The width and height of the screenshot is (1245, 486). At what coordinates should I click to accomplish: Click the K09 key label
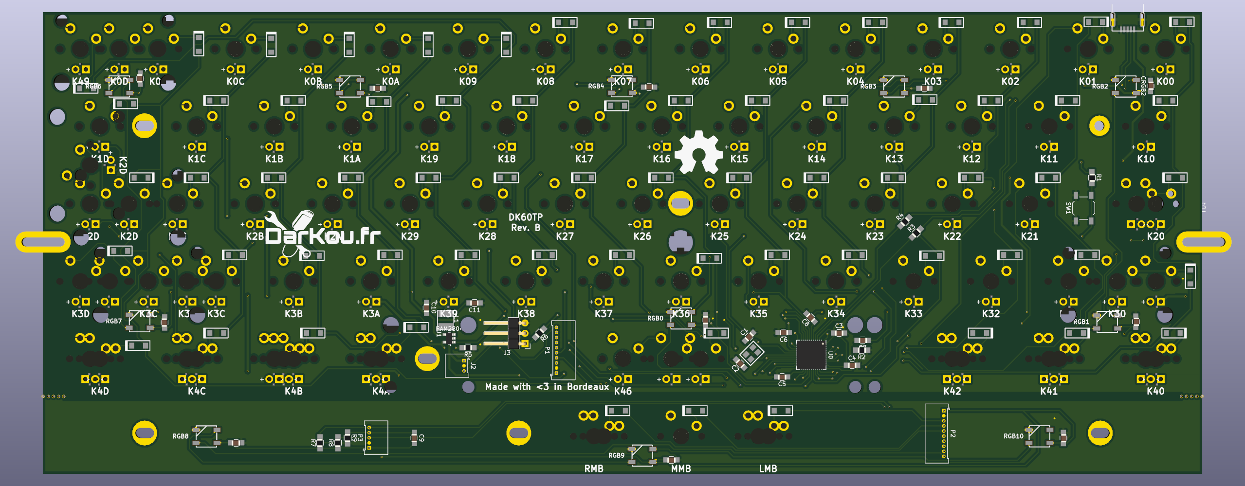(468, 81)
